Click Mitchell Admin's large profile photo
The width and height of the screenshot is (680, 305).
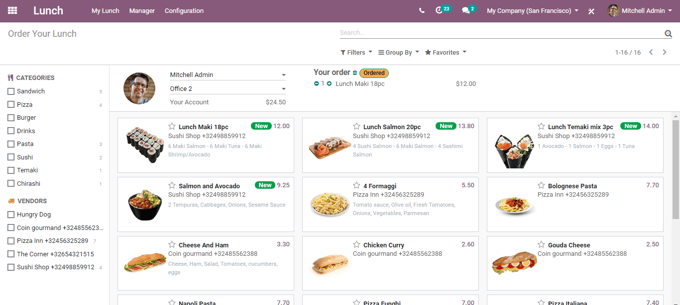[x=139, y=88]
